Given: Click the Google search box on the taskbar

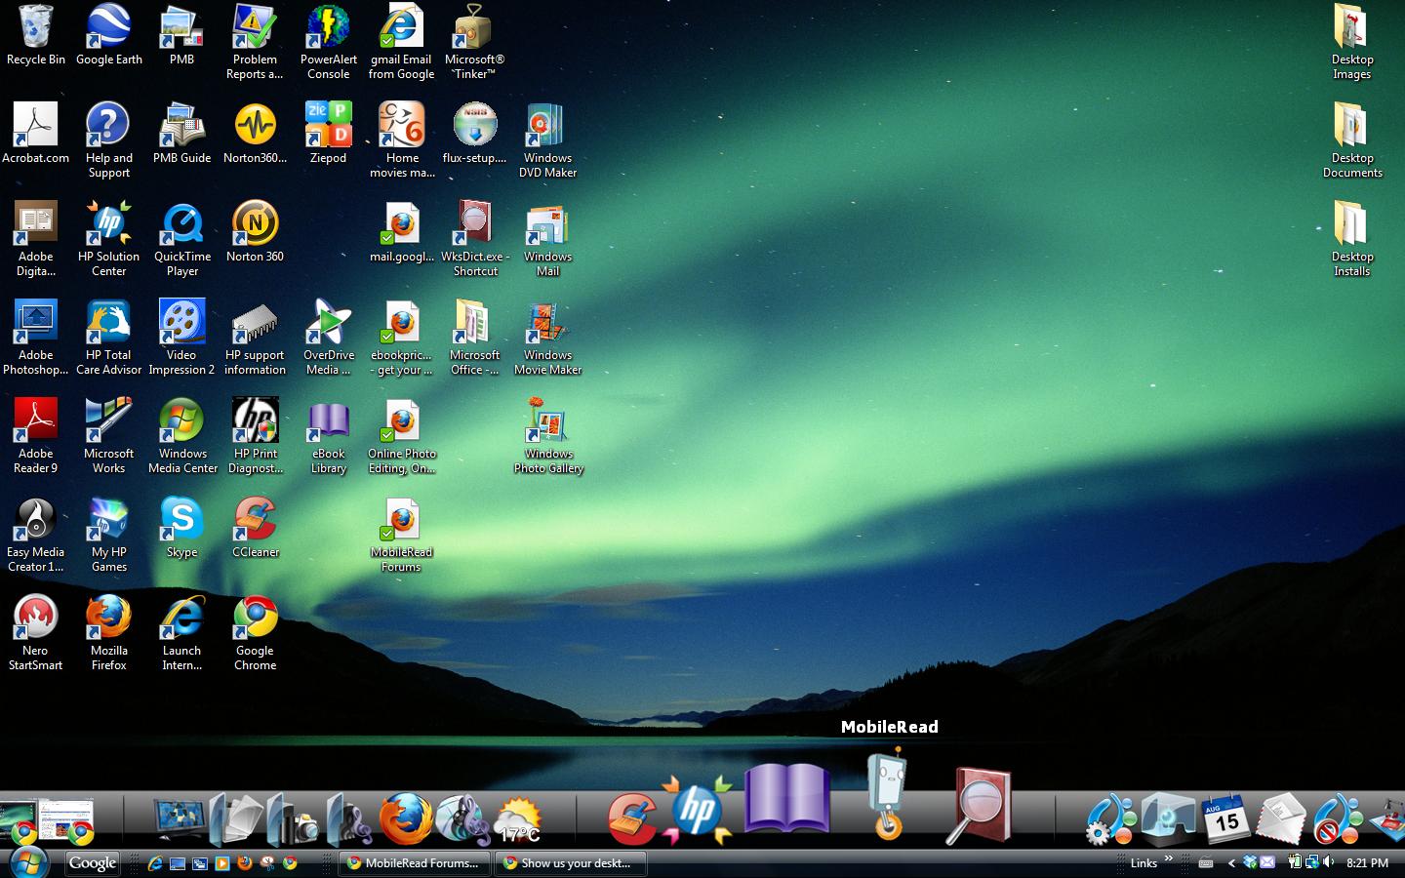Looking at the screenshot, I should (x=93, y=862).
